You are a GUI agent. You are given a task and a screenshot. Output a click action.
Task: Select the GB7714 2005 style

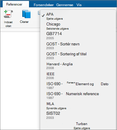[78, 36]
